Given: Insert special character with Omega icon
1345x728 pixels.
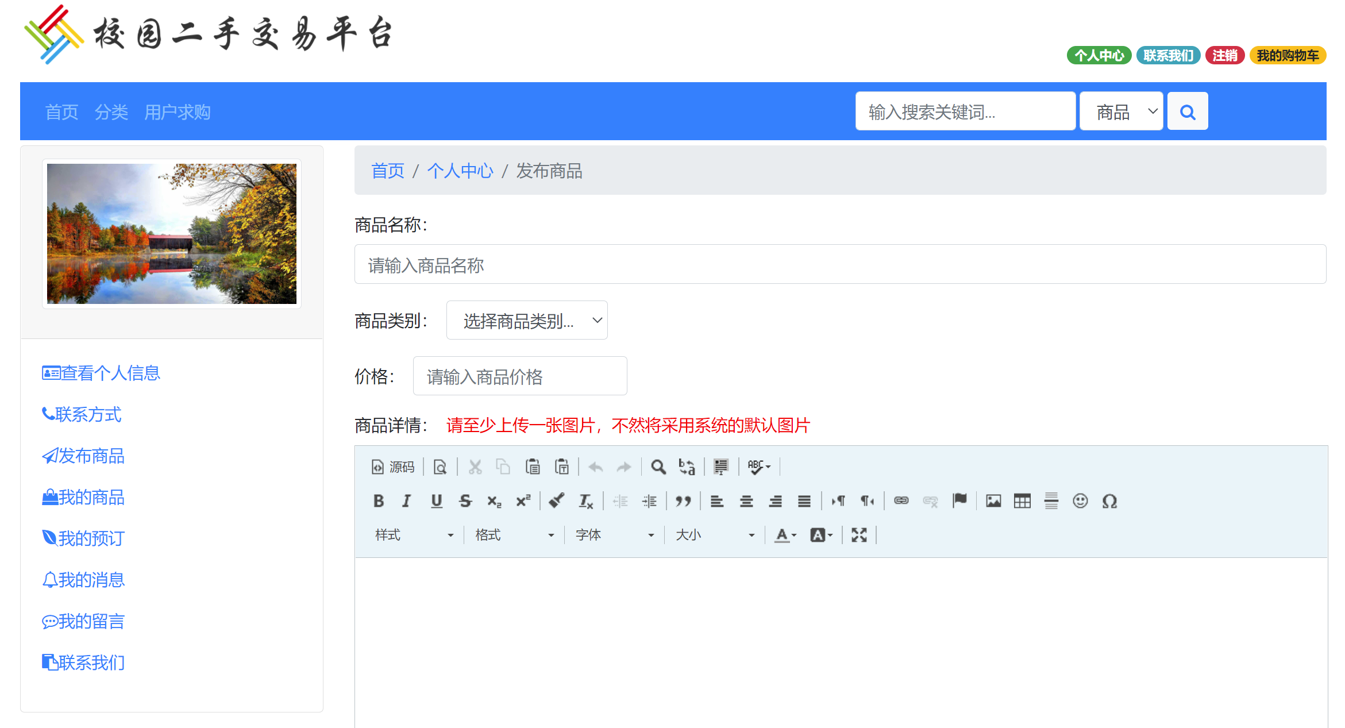Looking at the screenshot, I should pos(1109,501).
